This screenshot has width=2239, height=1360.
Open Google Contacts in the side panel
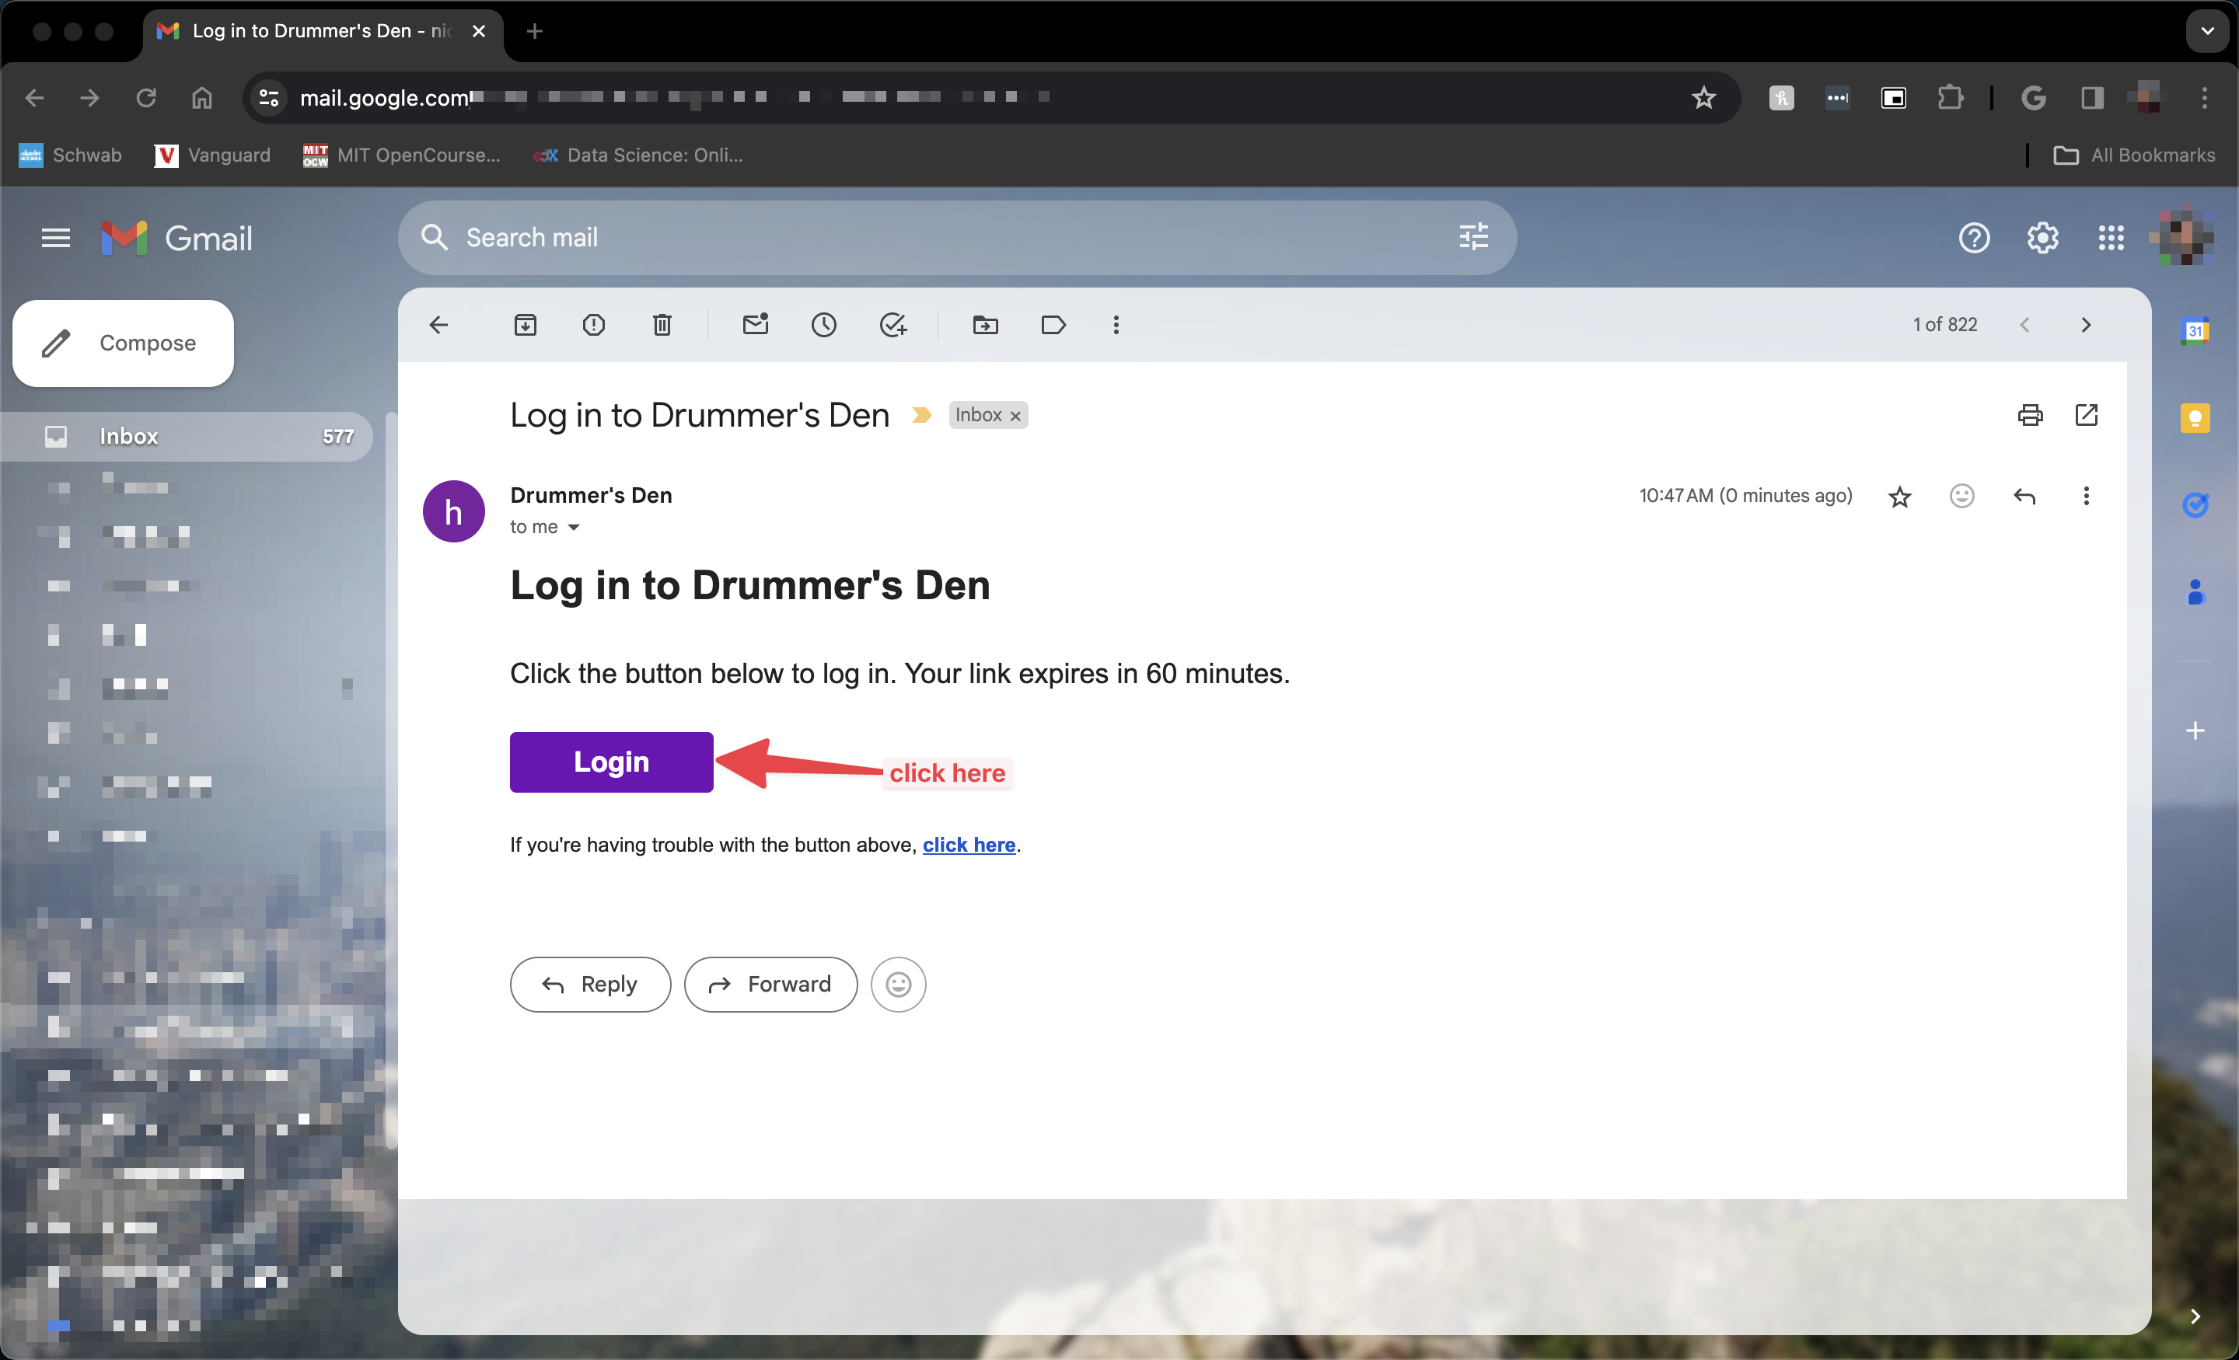tap(2195, 592)
